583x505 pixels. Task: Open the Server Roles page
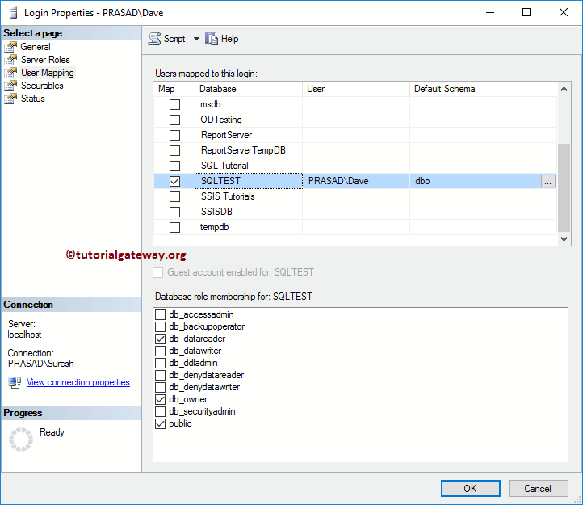[x=45, y=60]
